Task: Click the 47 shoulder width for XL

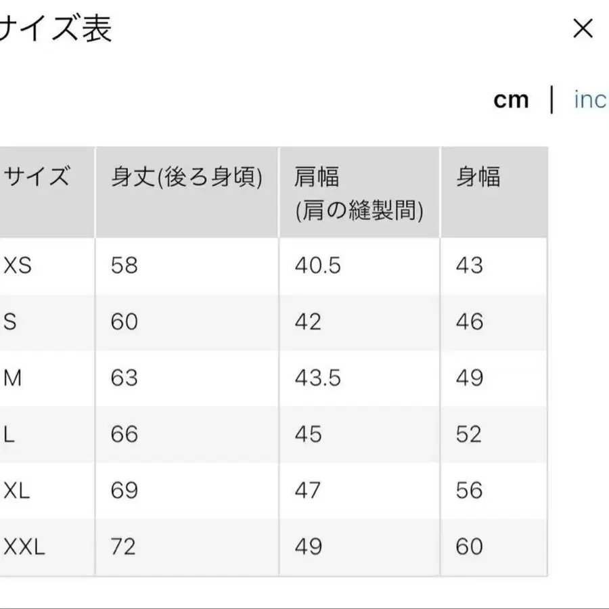Action: coord(311,490)
